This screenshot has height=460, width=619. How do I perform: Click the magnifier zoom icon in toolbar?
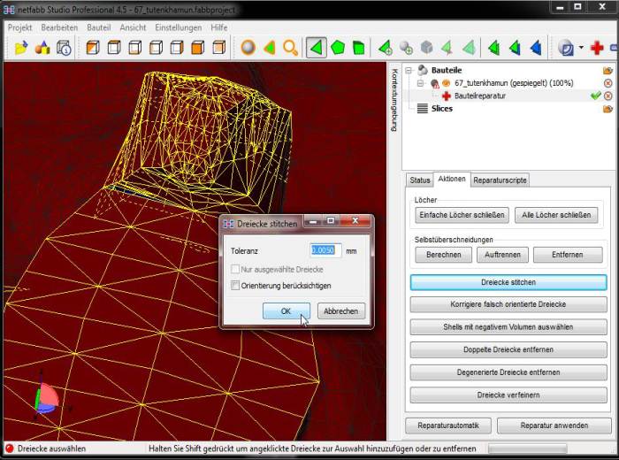290,48
